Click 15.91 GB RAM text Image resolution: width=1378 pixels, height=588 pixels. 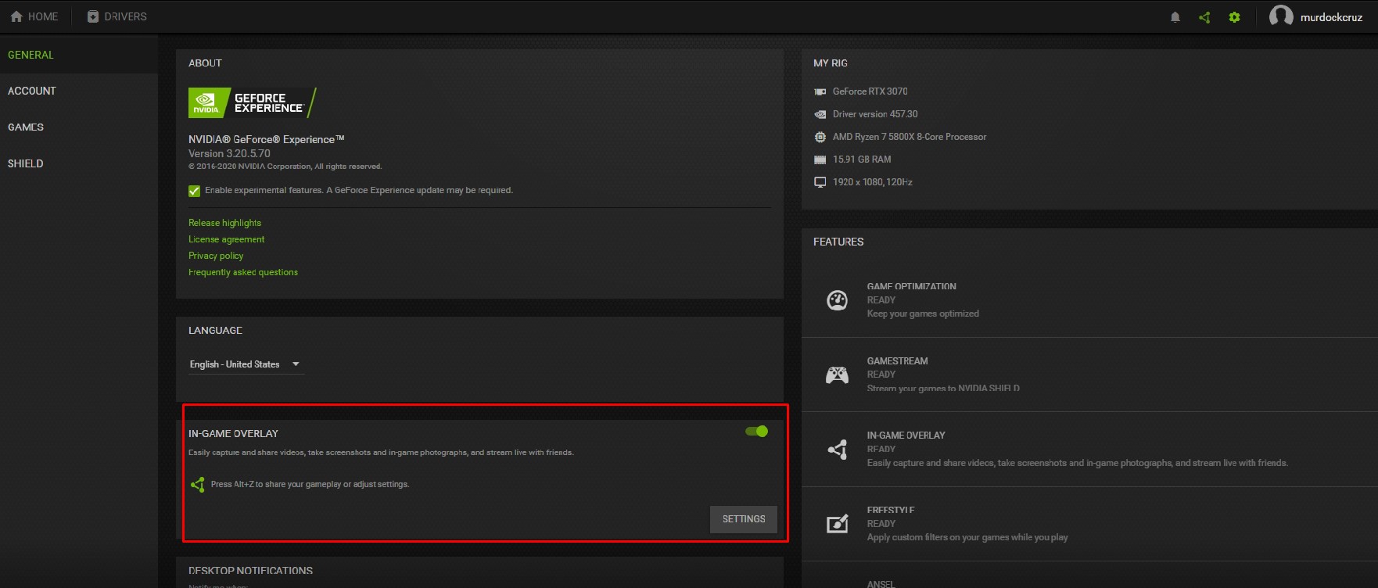coord(862,160)
